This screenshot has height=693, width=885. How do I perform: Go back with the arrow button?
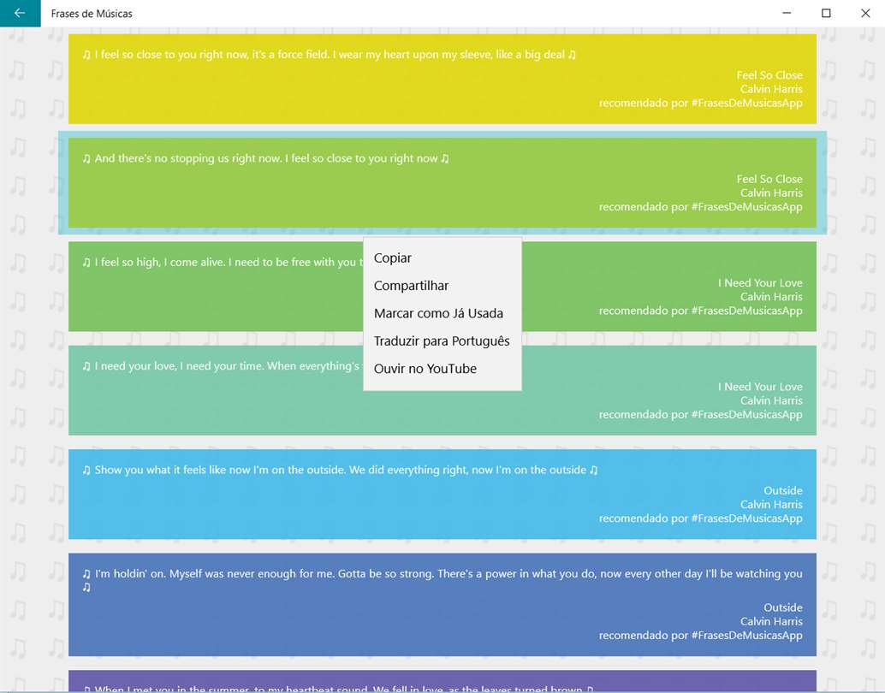[21, 13]
